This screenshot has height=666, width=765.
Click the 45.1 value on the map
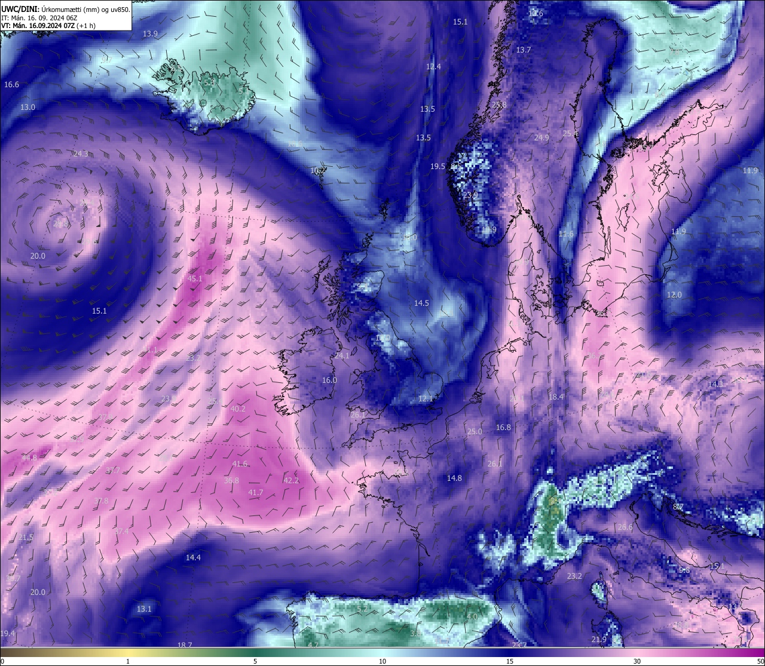pyautogui.click(x=195, y=278)
